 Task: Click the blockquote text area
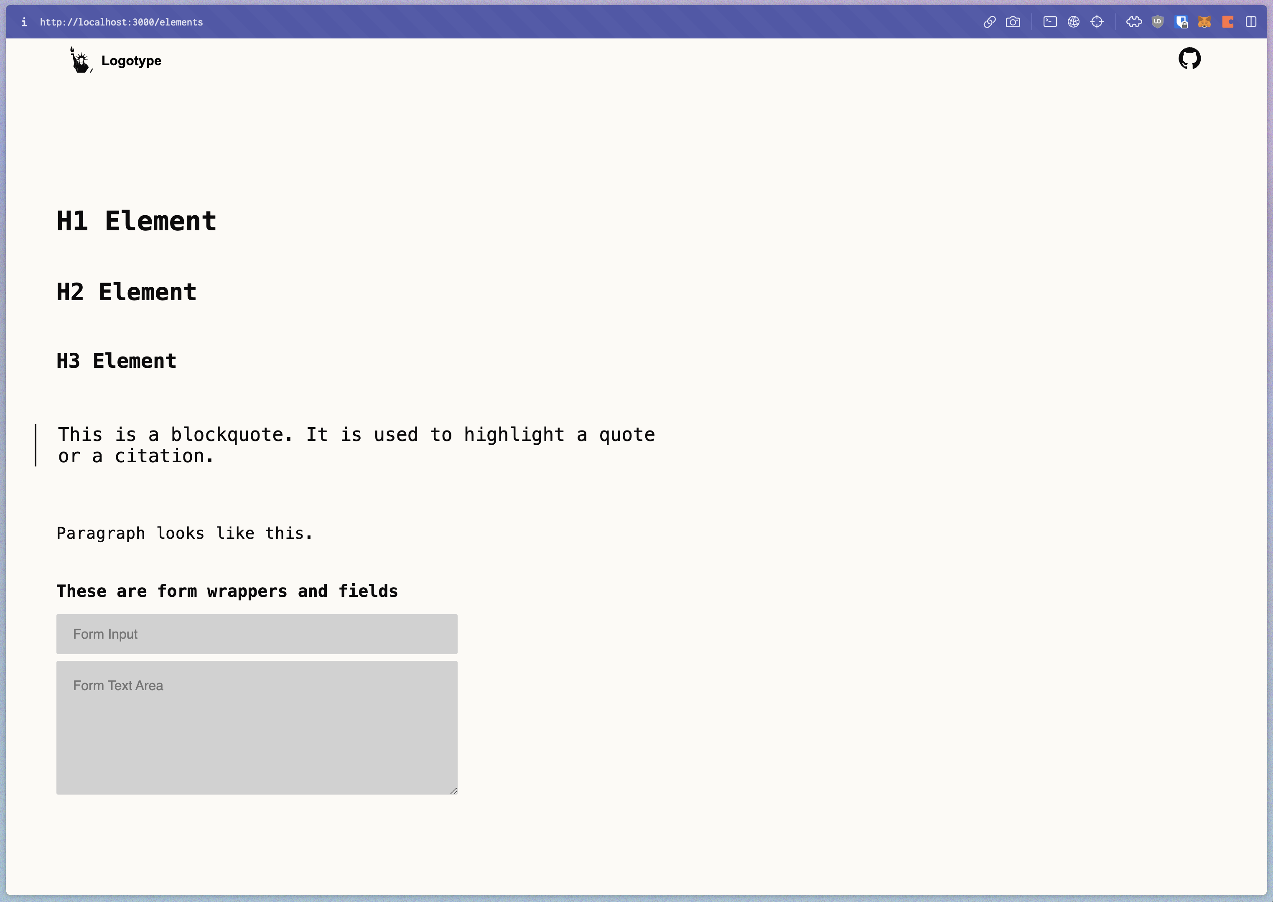coord(356,445)
